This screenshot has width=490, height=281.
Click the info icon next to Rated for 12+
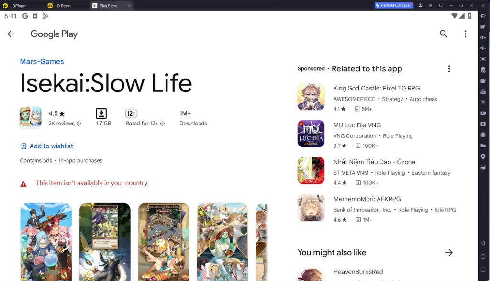click(163, 124)
